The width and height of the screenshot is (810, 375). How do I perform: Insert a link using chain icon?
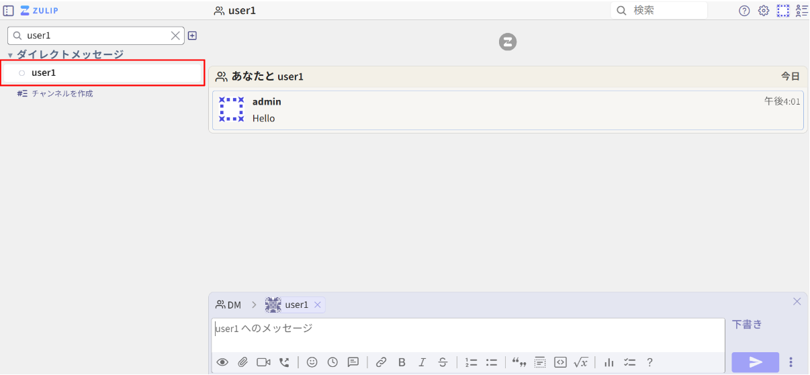[x=381, y=362]
